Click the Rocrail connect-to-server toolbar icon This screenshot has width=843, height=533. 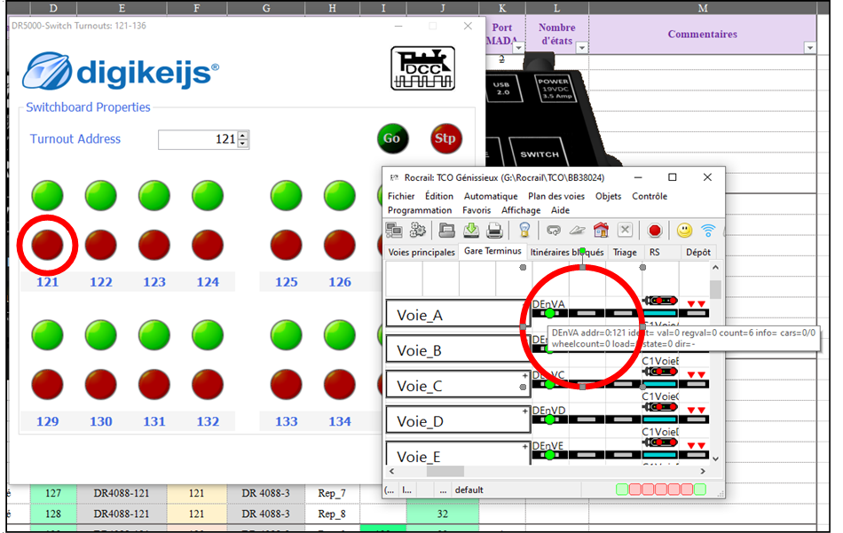click(393, 231)
